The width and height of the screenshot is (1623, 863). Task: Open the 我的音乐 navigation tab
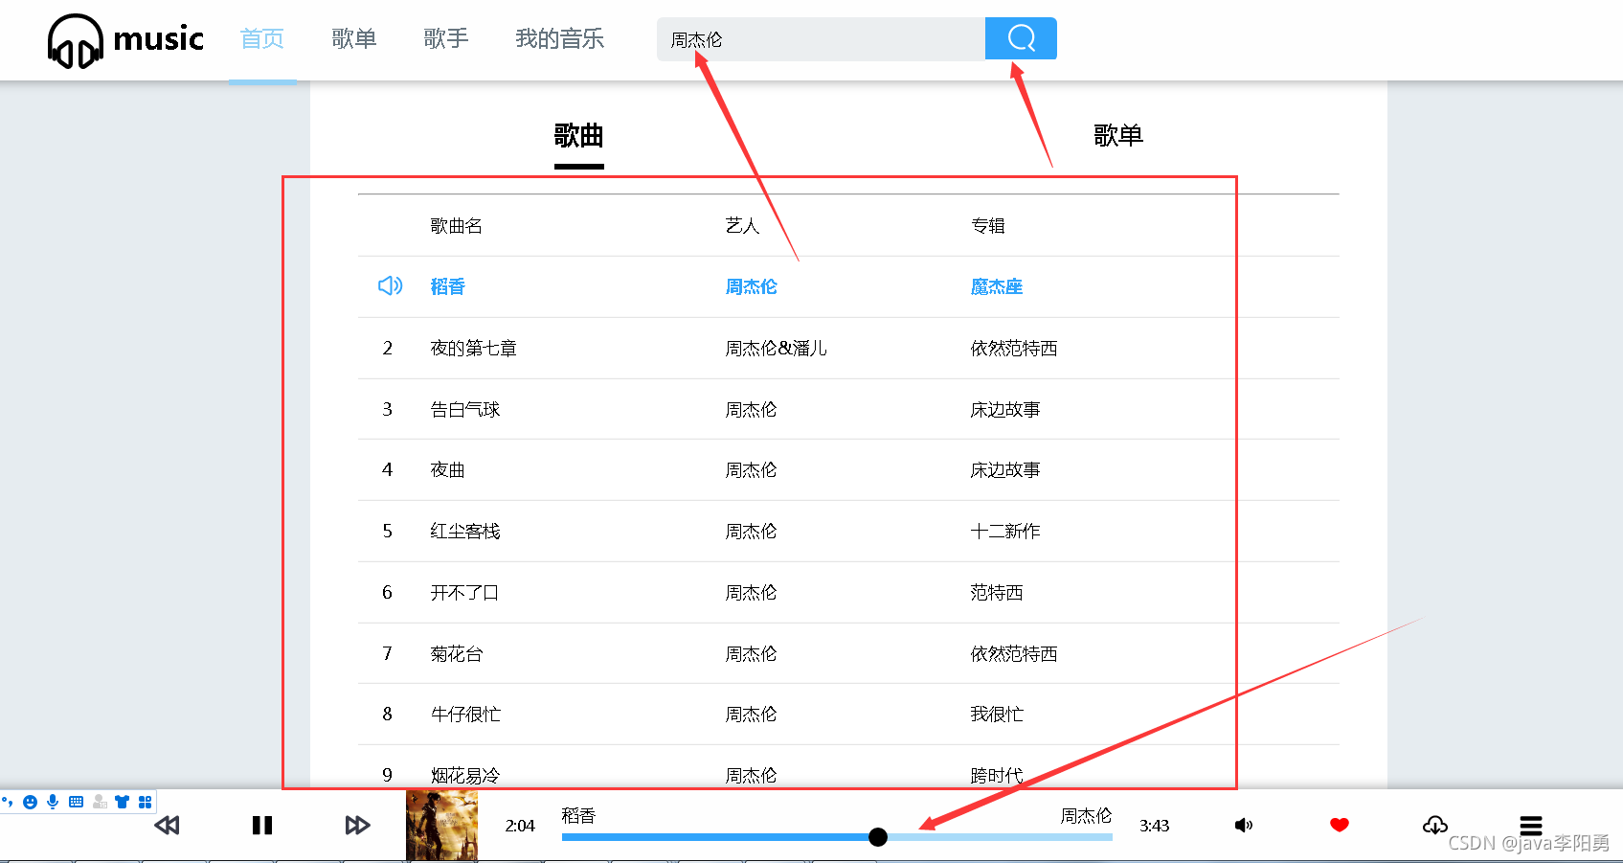560,38
